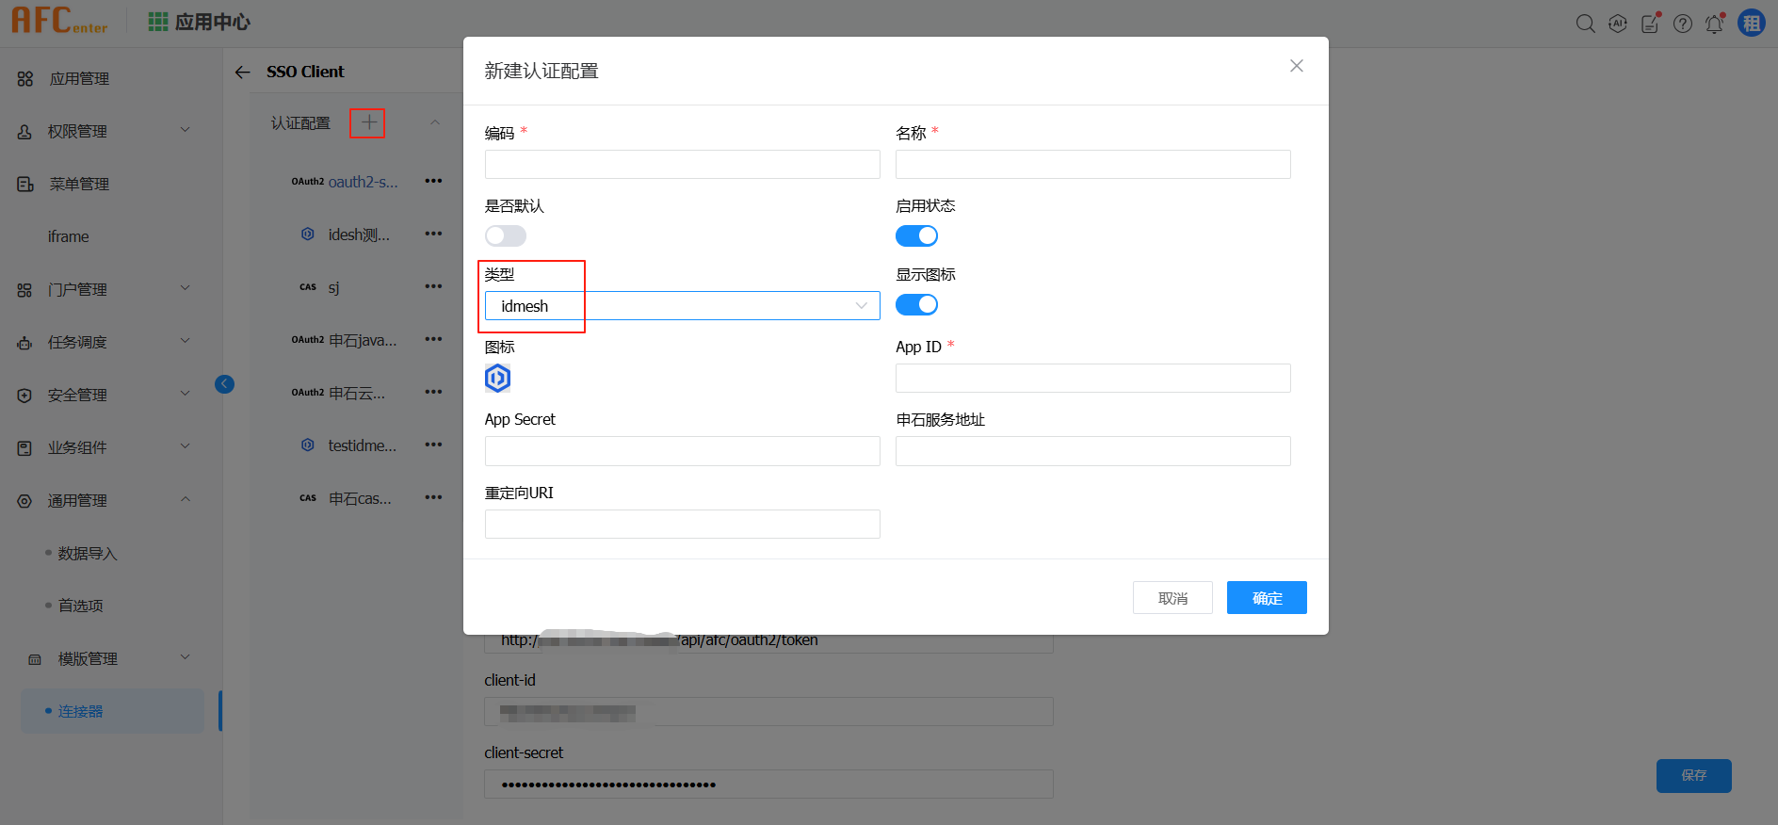Open the notification bell icon
The width and height of the screenshot is (1778, 825).
coord(1714,24)
